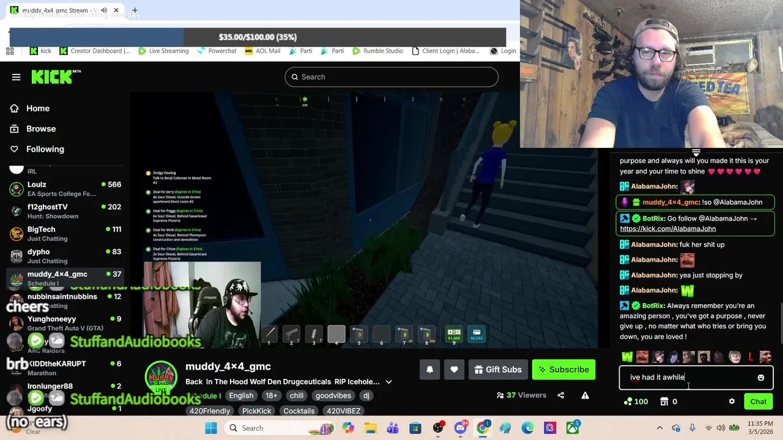Viewport: 783px width, 440px height.
Task: Click the 100 channel points icon
Action: click(x=628, y=402)
